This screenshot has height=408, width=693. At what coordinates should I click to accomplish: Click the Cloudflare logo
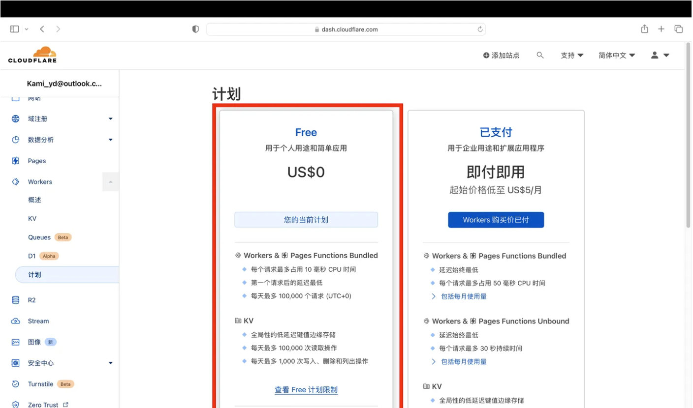pos(32,55)
